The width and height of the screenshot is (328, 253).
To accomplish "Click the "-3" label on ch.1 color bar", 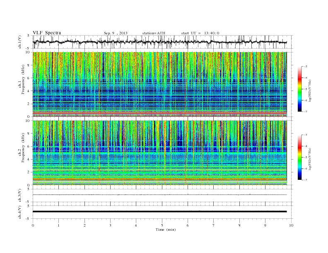I will 306,67.
